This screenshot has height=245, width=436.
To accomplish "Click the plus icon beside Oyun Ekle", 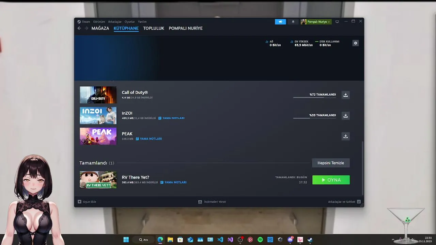I will click(x=79, y=202).
